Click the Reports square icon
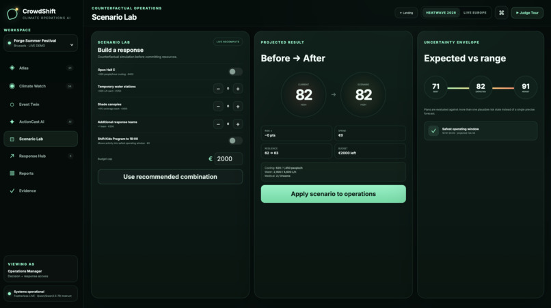 12,173
